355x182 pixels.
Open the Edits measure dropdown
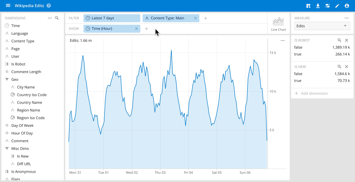(322, 26)
